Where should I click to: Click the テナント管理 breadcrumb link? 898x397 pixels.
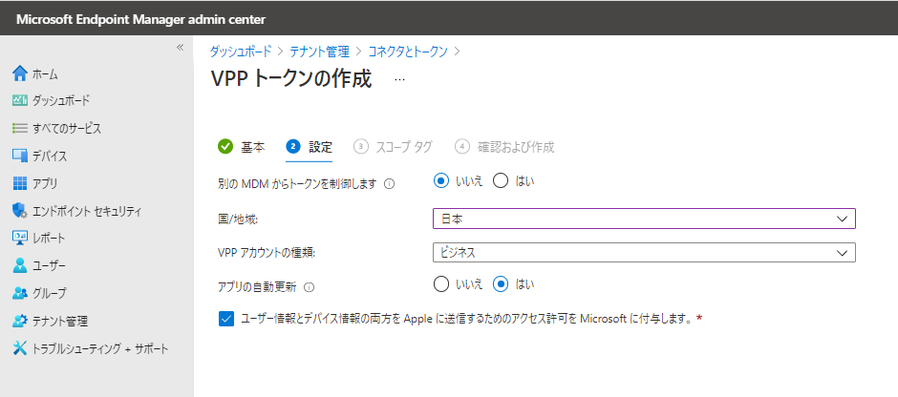point(320,52)
